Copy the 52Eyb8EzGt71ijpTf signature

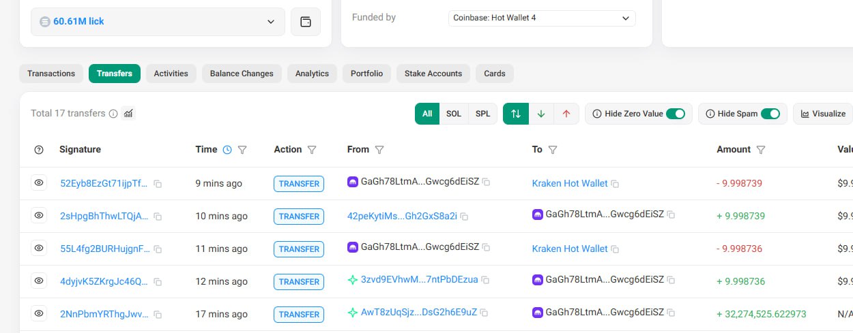click(158, 184)
